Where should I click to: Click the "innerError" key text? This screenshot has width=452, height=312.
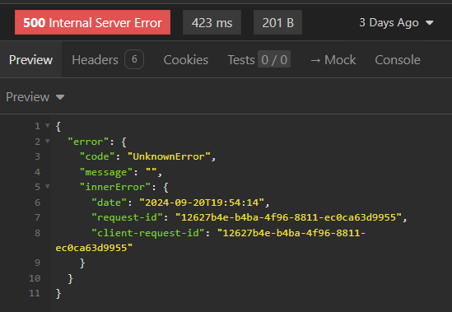pyautogui.click(x=114, y=187)
